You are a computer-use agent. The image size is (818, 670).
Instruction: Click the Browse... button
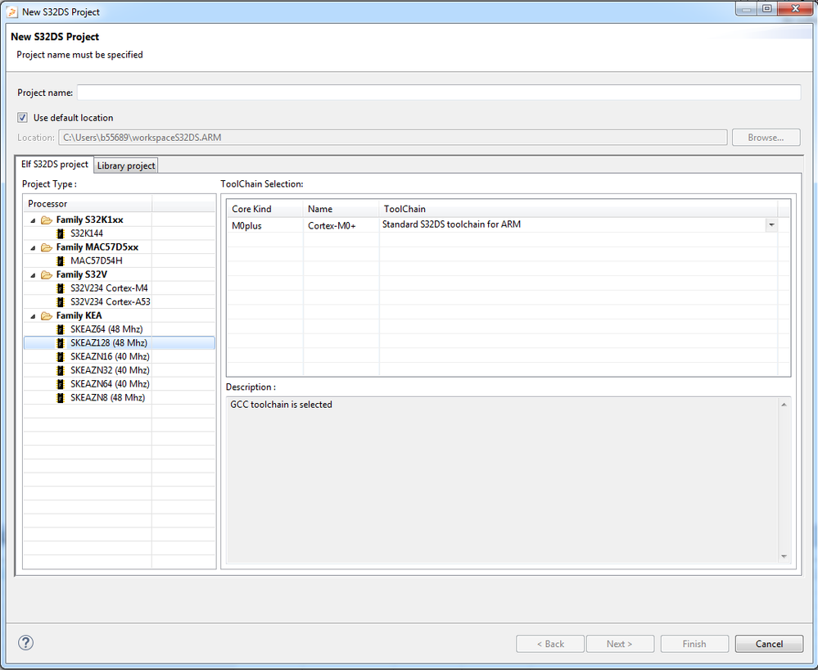click(x=766, y=138)
